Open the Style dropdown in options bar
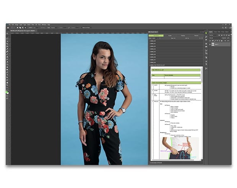This screenshot has width=237, height=188. 54,28
